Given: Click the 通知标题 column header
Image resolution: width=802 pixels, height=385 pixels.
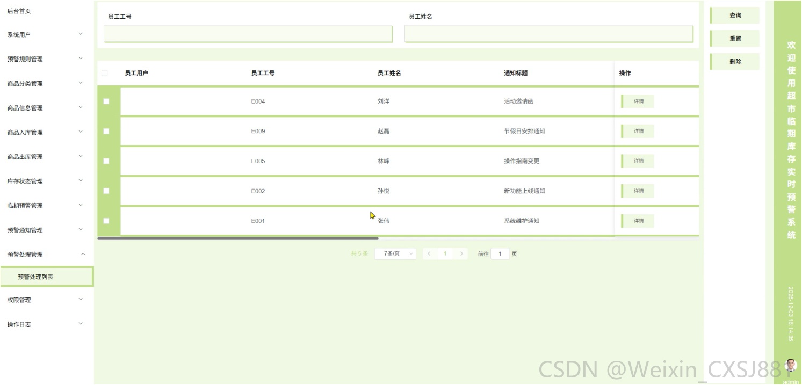Looking at the screenshot, I should [516, 73].
